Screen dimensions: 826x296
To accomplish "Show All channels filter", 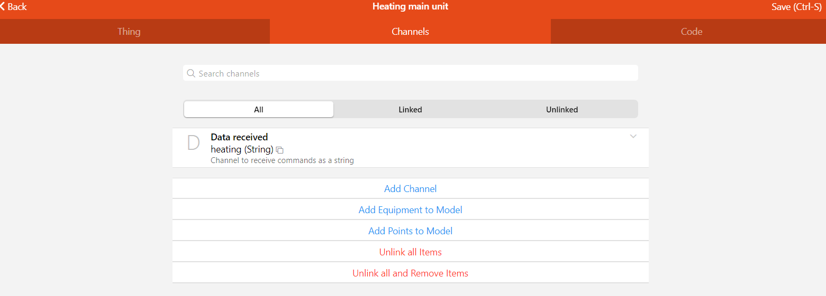I will pyautogui.click(x=259, y=110).
